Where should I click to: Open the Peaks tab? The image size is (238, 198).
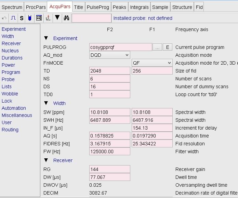119,7
